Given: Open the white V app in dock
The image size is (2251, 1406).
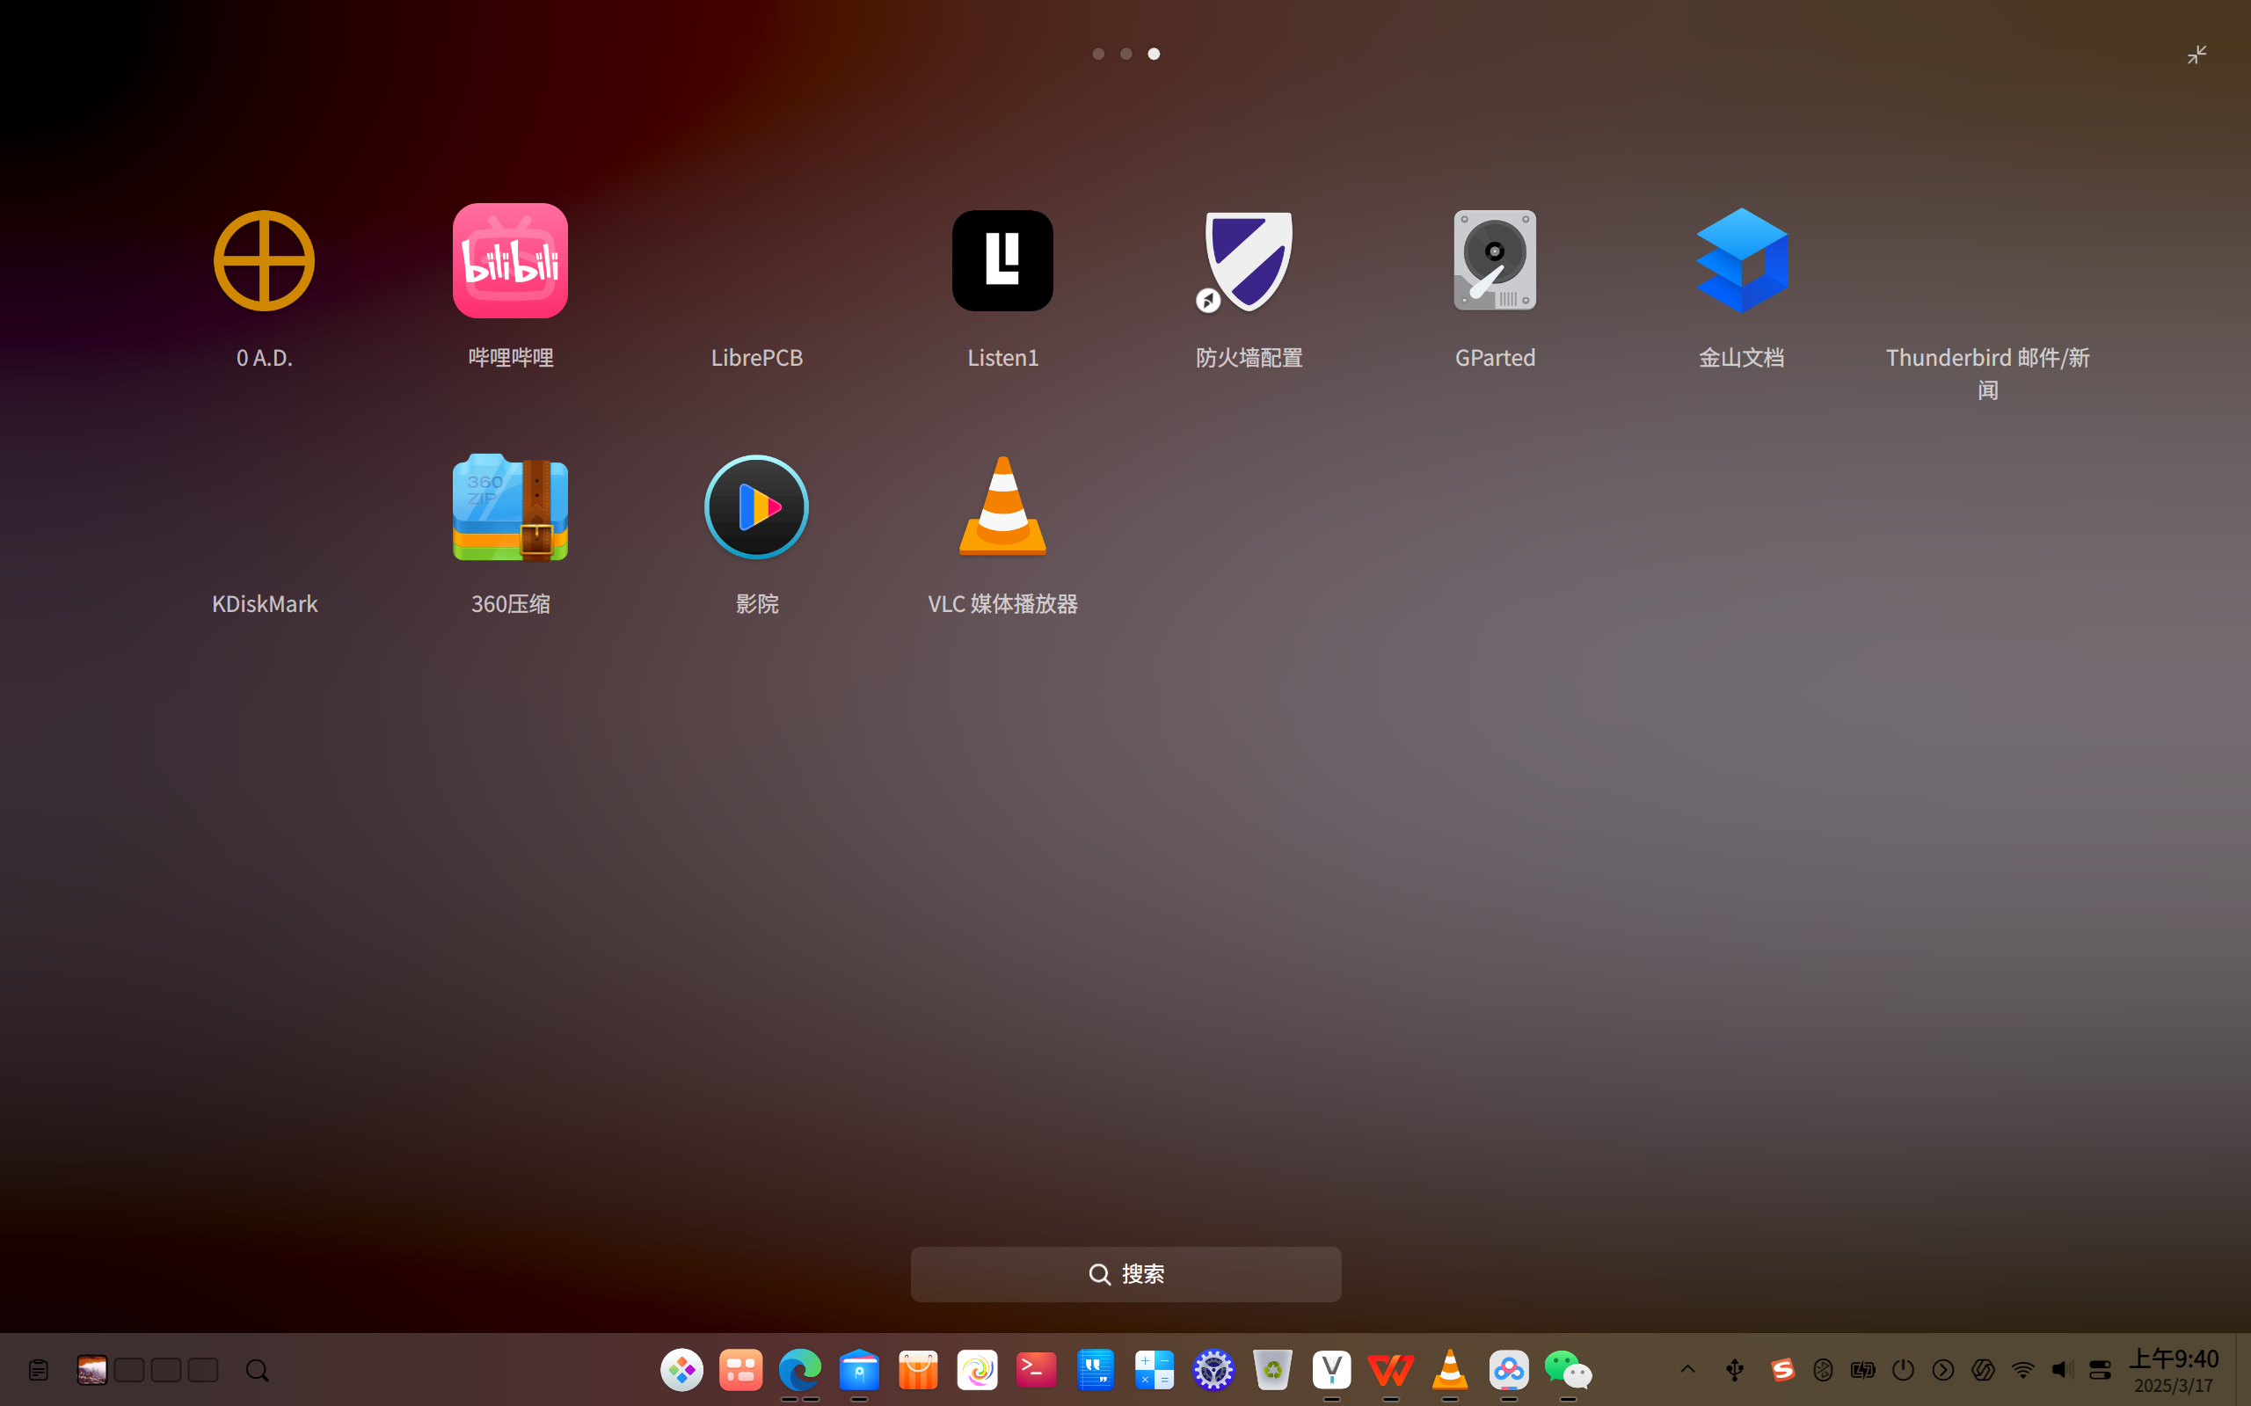Looking at the screenshot, I should pyautogui.click(x=1331, y=1370).
